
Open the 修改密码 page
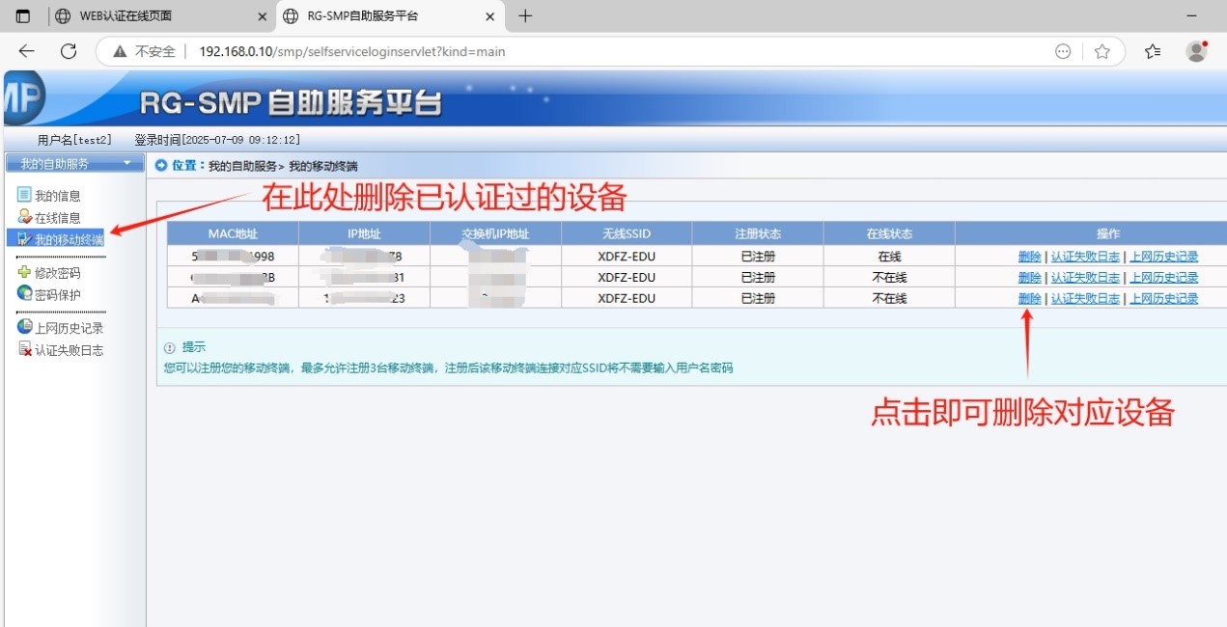click(x=57, y=273)
